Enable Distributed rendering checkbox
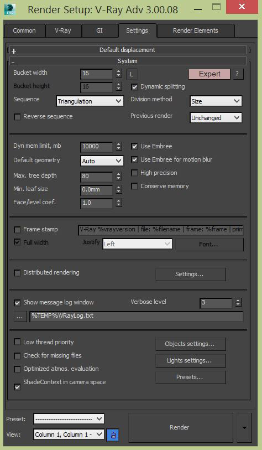Viewport: 262px width, 450px height. (x=17, y=273)
